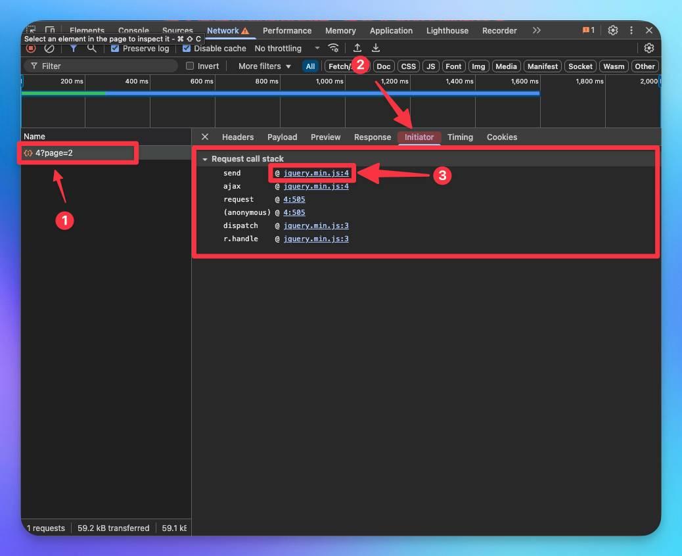The height and width of the screenshot is (556, 682).
Task: Open network conditions wifi icon
Action: (x=333, y=48)
